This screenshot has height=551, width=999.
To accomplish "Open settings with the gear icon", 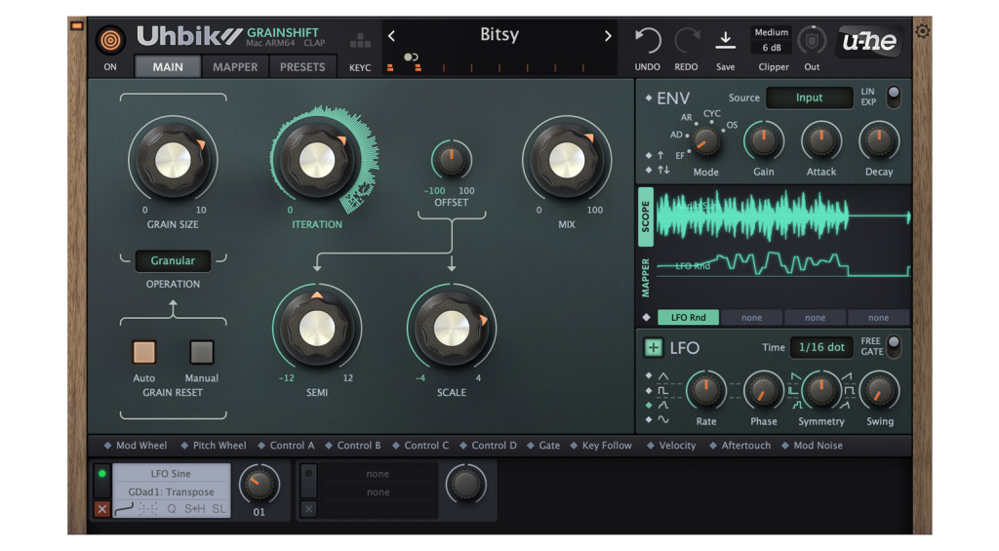I will point(922,31).
